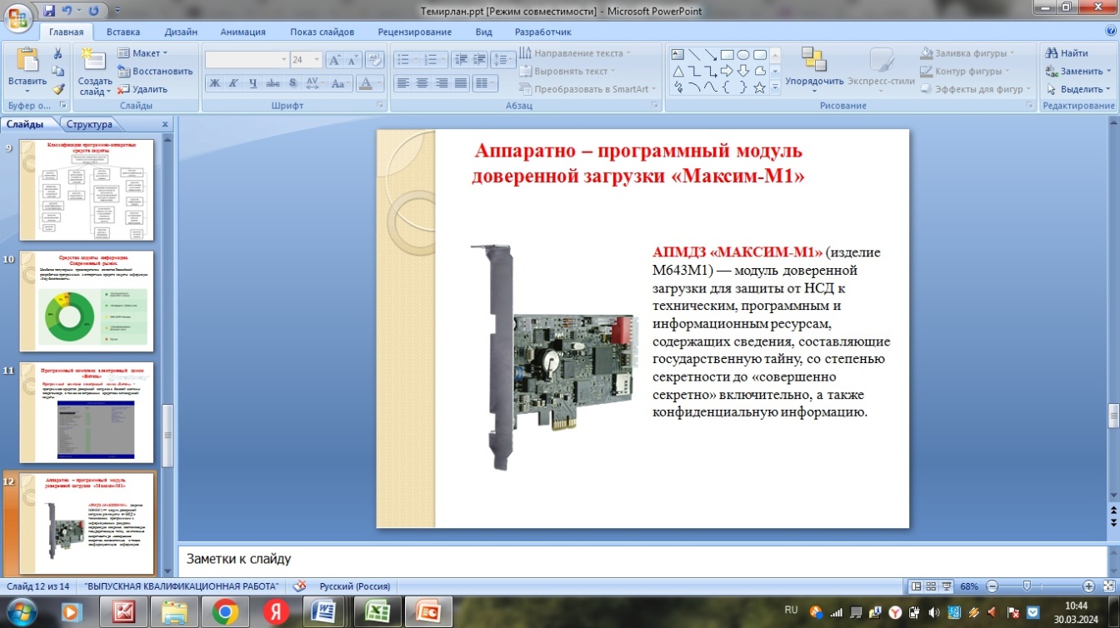Open the change case Aa dropdown

click(x=340, y=83)
